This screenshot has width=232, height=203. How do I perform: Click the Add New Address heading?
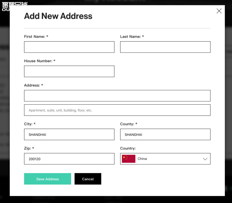click(58, 16)
